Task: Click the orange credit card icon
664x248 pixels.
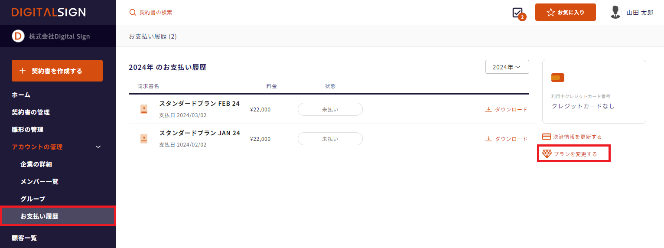Action: (x=557, y=78)
